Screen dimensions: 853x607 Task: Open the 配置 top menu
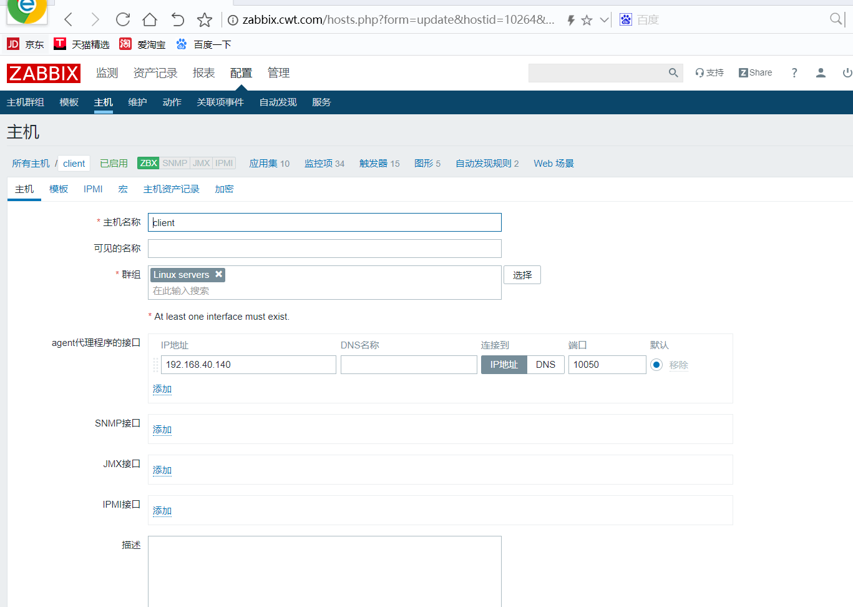(x=241, y=73)
